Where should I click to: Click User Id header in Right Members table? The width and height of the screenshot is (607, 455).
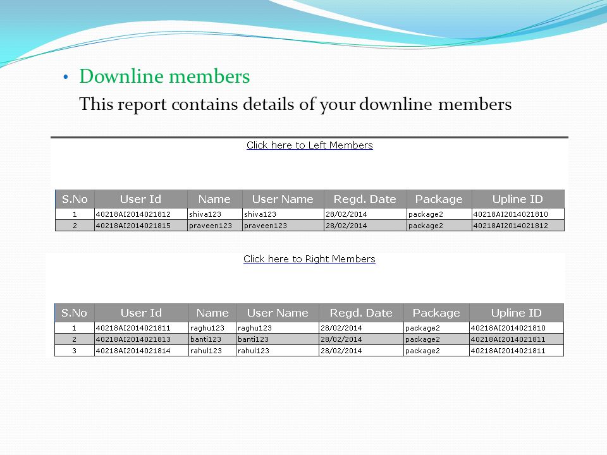point(141,313)
